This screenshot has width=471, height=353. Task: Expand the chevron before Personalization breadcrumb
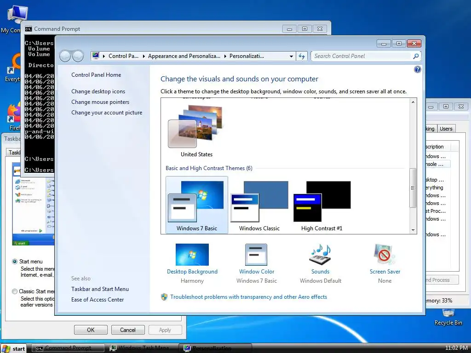click(x=225, y=56)
